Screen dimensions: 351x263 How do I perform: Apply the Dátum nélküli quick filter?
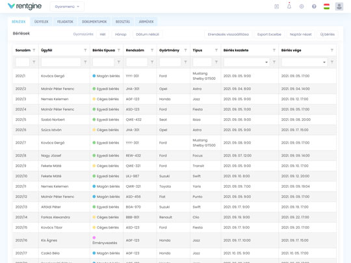[148, 34]
